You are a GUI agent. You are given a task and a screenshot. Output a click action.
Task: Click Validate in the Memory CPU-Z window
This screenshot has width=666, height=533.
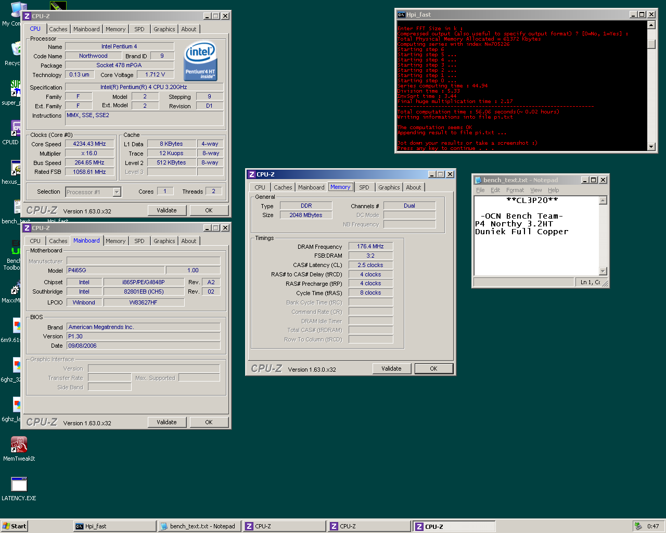click(391, 369)
